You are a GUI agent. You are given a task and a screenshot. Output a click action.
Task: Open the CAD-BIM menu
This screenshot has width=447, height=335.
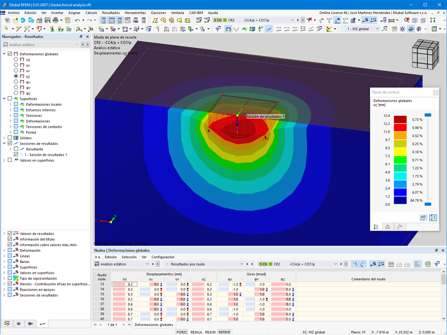click(196, 13)
